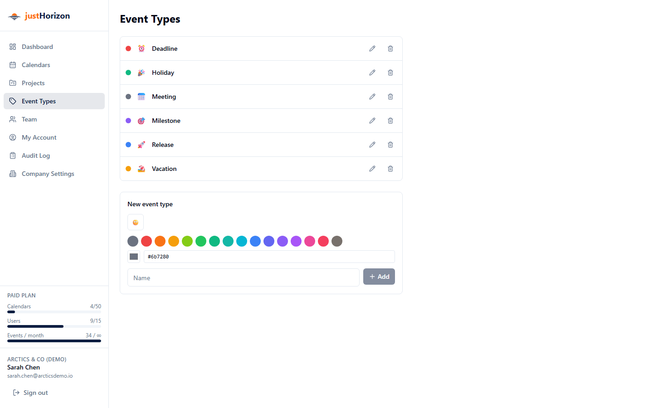Click the Calendars usage progress bar

click(x=54, y=312)
